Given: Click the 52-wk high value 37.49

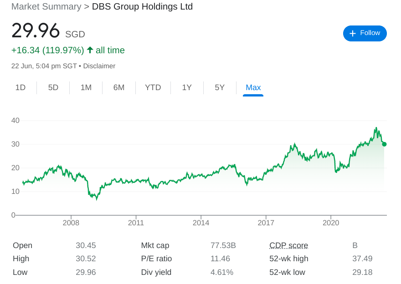Looking at the screenshot, I should tap(362, 259).
